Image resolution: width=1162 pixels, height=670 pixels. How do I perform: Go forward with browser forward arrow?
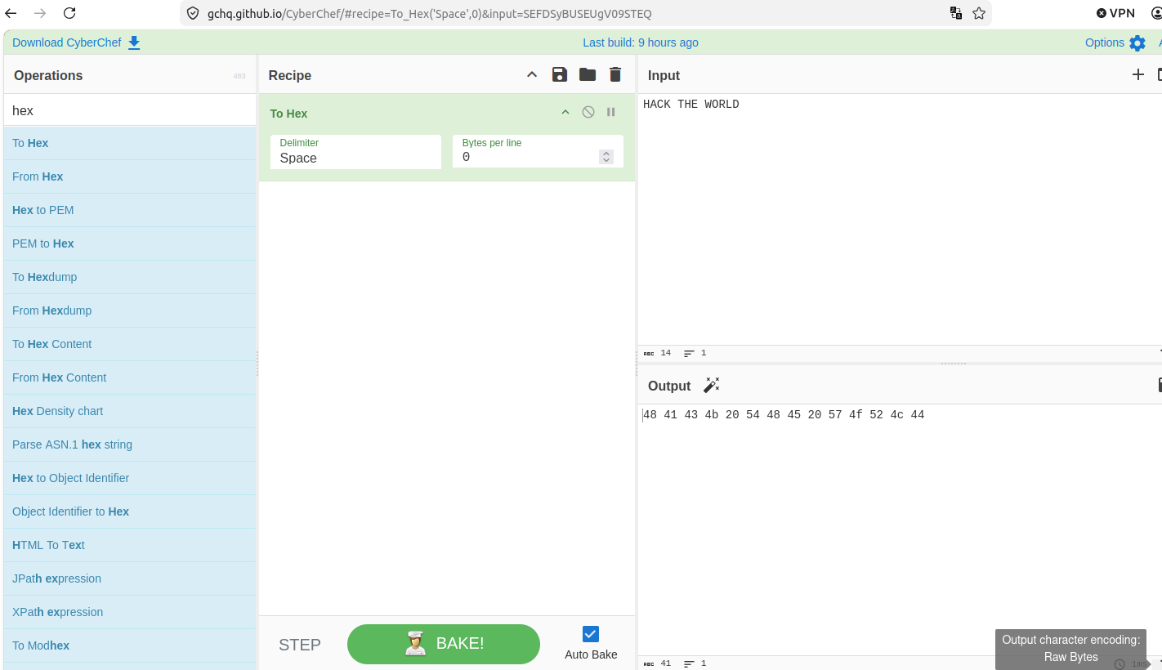tap(41, 13)
